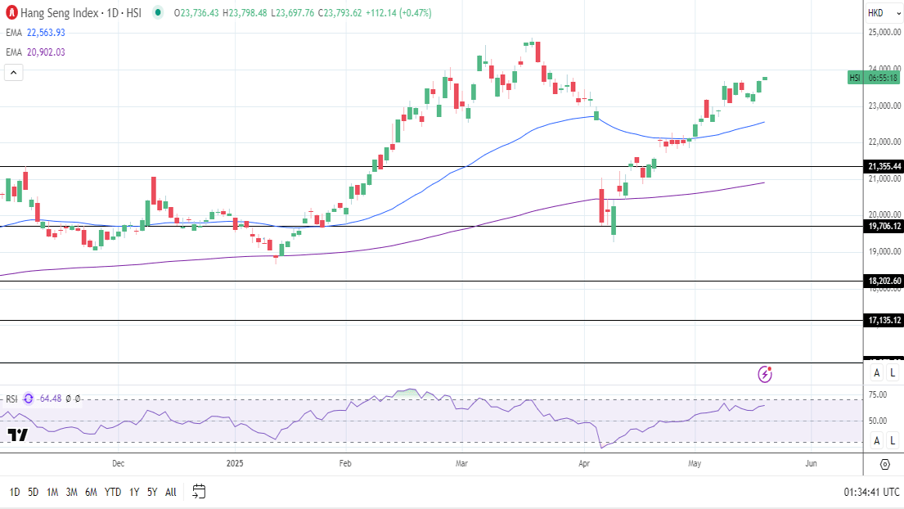Viewport: 904px width, 509px height.
Task: Click the close price C23,793.62
Action: (x=340, y=12)
